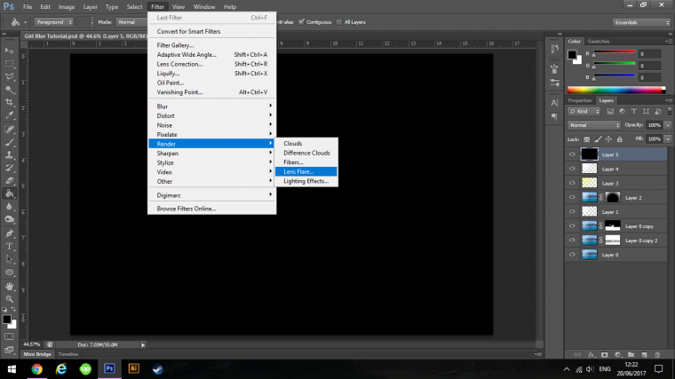Hide Layer 3 visibility eye

tap(572, 183)
